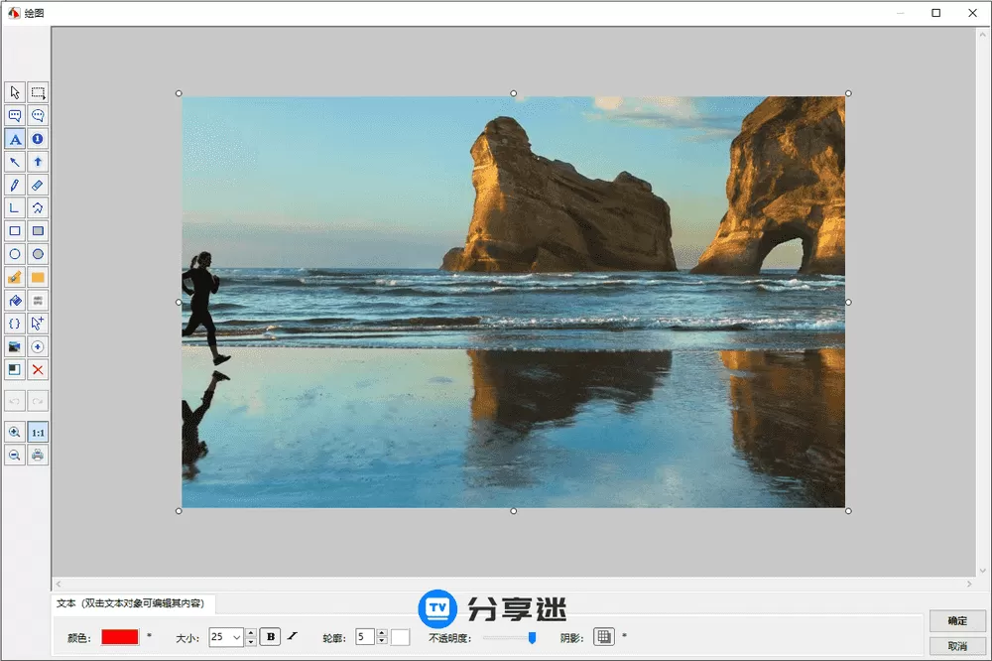Select the Ellipse shape tool

[x=14, y=254]
